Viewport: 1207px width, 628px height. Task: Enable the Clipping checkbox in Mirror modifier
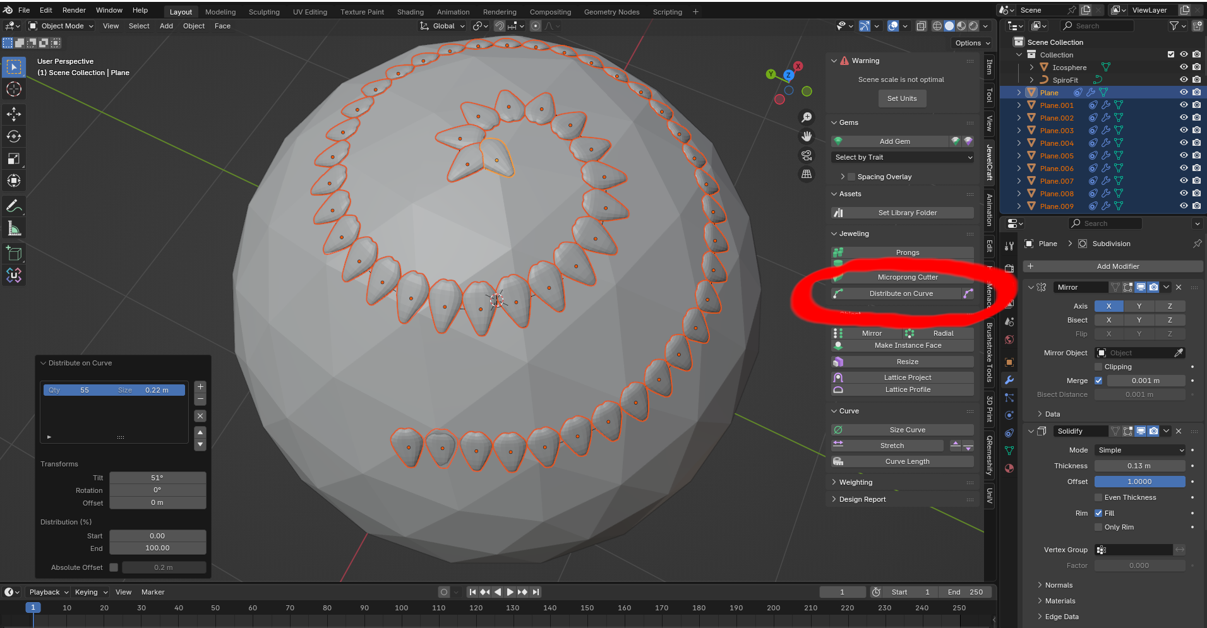[x=1099, y=367]
